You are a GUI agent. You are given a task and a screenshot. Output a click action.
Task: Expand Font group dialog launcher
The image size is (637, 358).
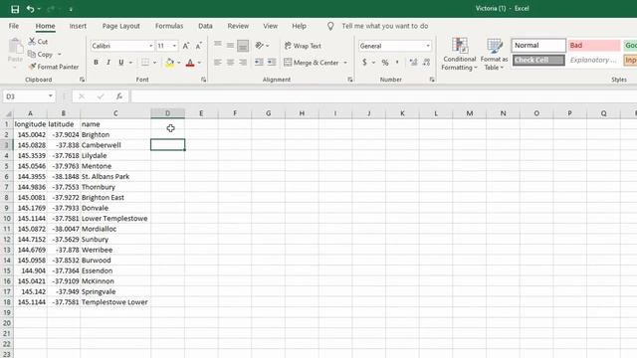pyautogui.click(x=203, y=80)
